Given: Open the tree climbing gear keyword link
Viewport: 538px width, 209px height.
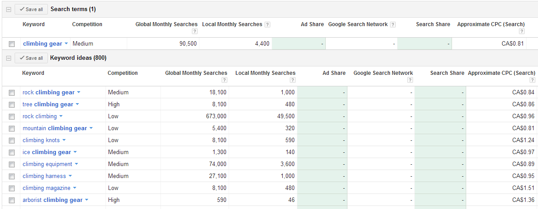Looking at the screenshot, I should tap(48, 104).
